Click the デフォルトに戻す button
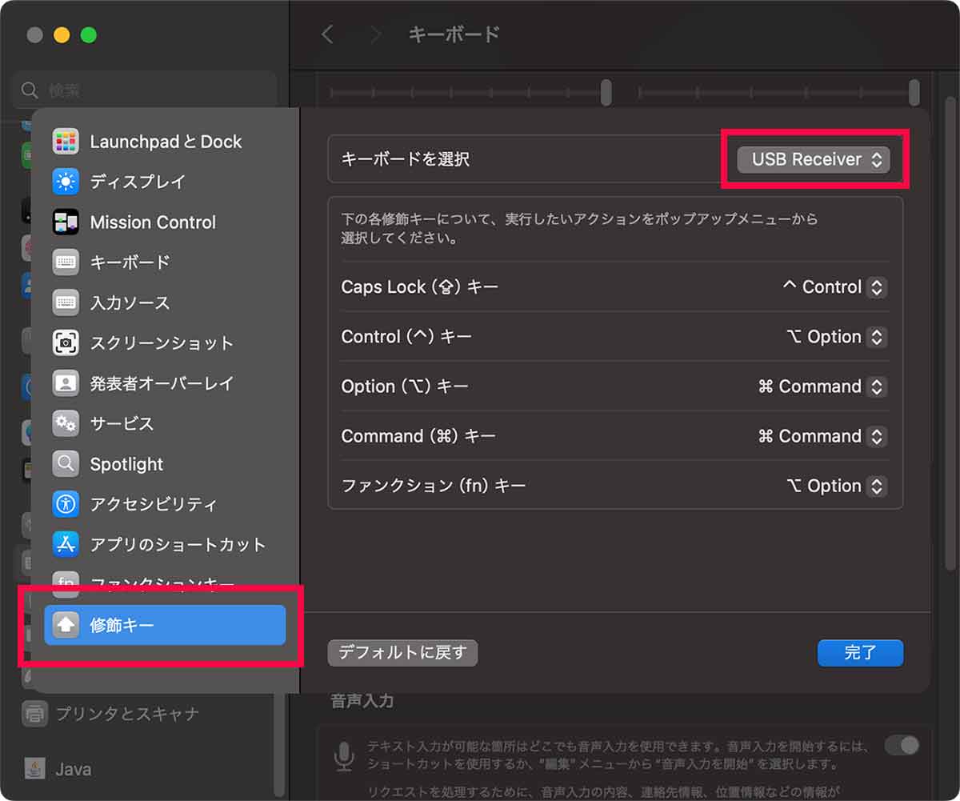 click(402, 653)
